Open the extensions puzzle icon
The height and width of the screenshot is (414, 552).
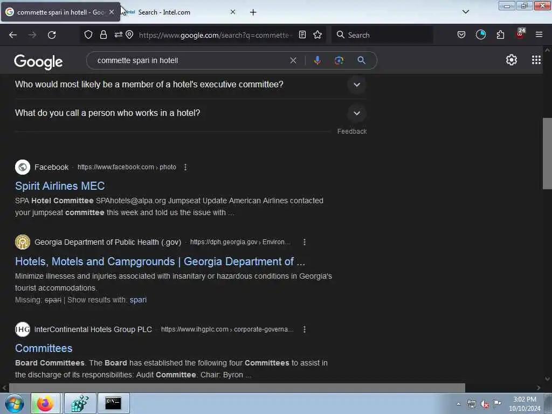coord(501,34)
